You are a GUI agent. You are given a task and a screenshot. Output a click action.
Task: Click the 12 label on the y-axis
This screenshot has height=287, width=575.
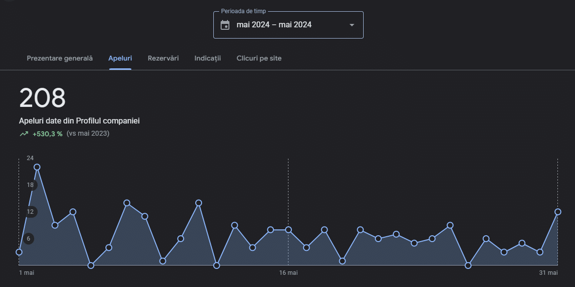click(x=30, y=212)
